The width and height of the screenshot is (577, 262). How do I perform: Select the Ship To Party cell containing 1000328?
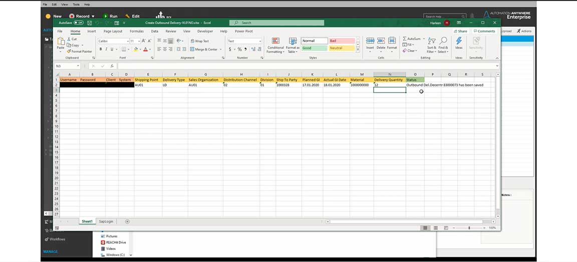click(x=287, y=85)
